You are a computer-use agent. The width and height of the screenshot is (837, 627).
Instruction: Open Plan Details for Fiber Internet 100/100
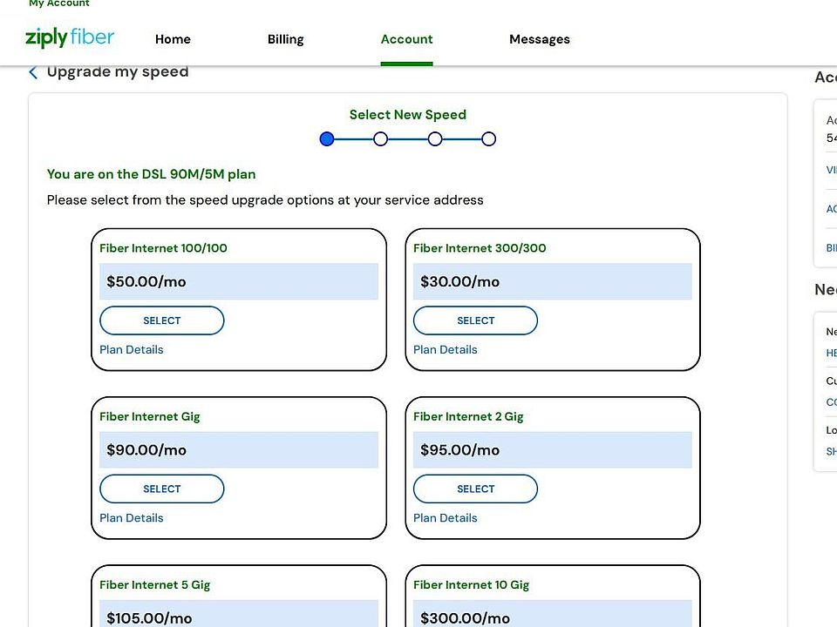tap(132, 349)
